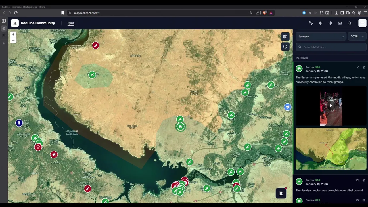Click the search magnifier icon in header
This screenshot has width=368, height=207.
[x=349, y=23]
